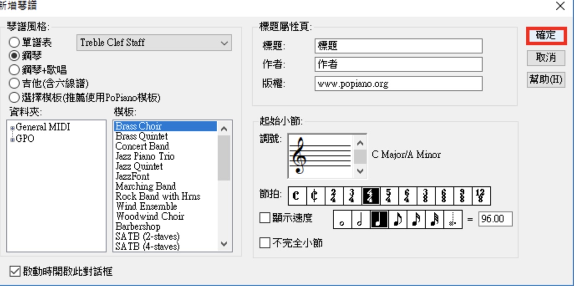Click tempo value field 96.00
This screenshot has width=580, height=290.
point(496,219)
